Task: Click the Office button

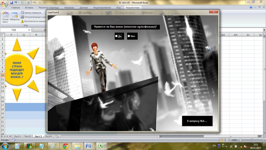Action: pyautogui.click(x=4, y=4)
